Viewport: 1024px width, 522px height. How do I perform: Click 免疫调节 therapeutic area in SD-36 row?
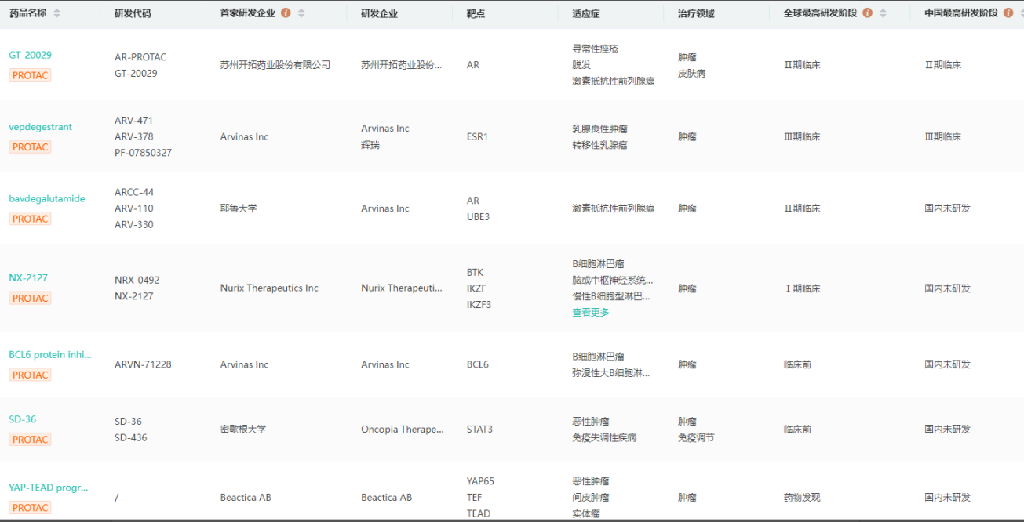(696, 438)
